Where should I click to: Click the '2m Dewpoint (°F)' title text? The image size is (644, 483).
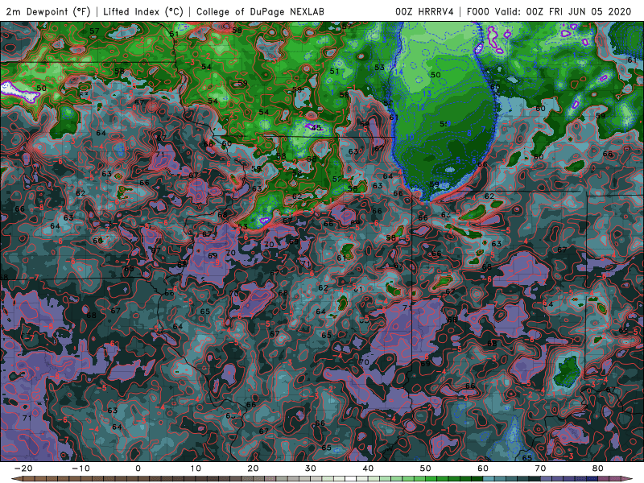(x=48, y=12)
